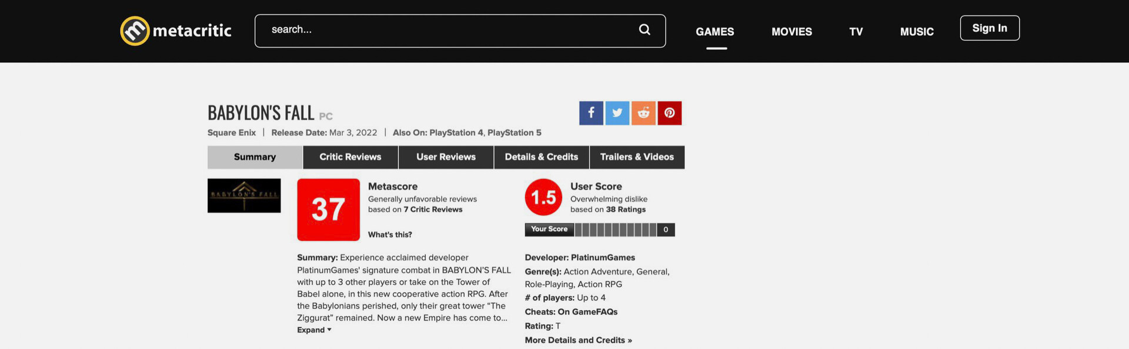Viewport: 1129px width, 349px height.
Task: Switch to Critic Reviews tab
Action: pyautogui.click(x=350, y=157)
